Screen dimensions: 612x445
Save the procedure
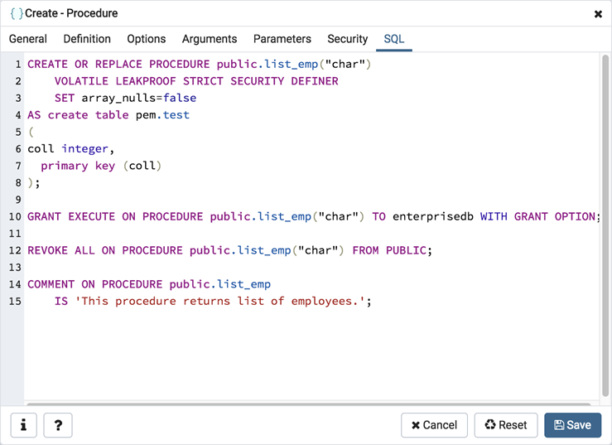572,425
